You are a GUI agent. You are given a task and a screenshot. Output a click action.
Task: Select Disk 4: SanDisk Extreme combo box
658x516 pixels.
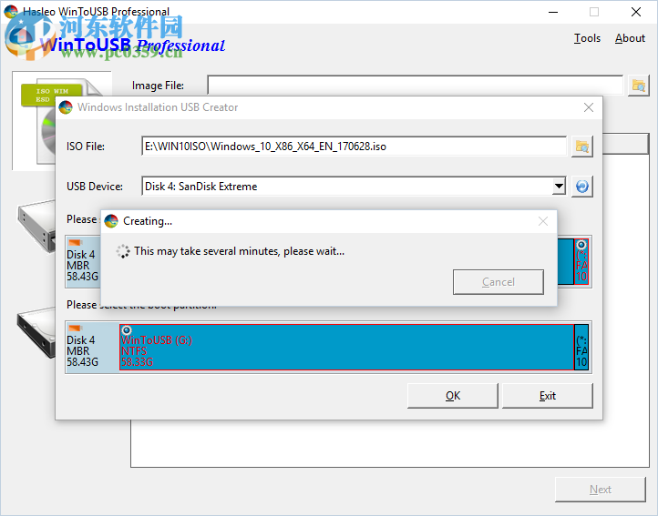[354, 187]
